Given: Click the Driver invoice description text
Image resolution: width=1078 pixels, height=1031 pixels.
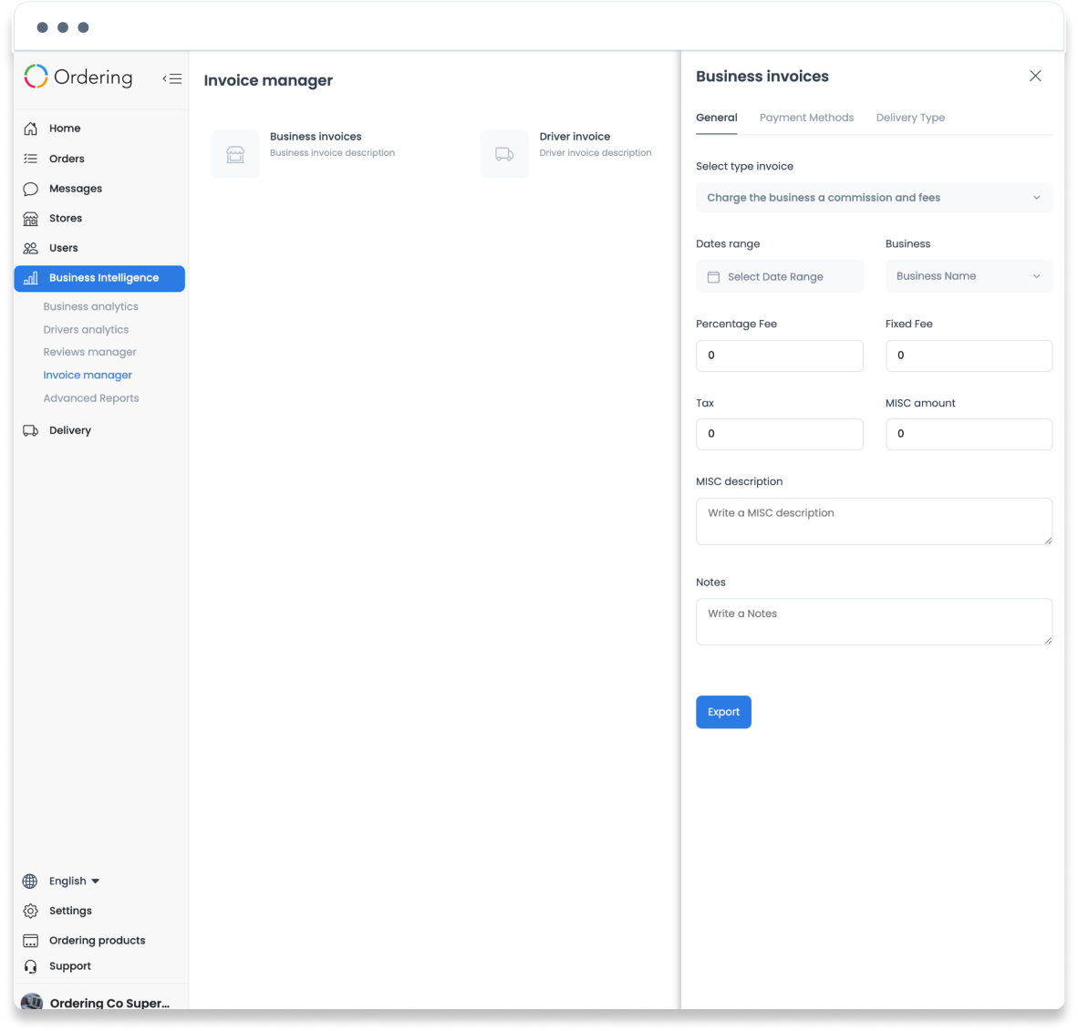Looking at the screenshot, I should click(596, 153).
